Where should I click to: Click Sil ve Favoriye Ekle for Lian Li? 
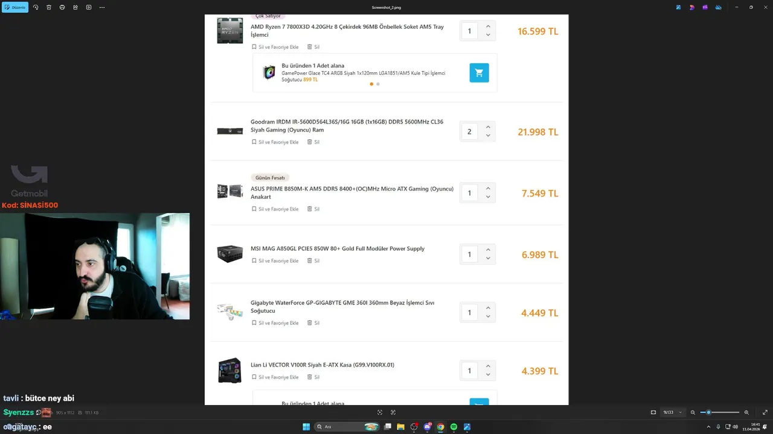pyautogui.click(x=275, y=377)
